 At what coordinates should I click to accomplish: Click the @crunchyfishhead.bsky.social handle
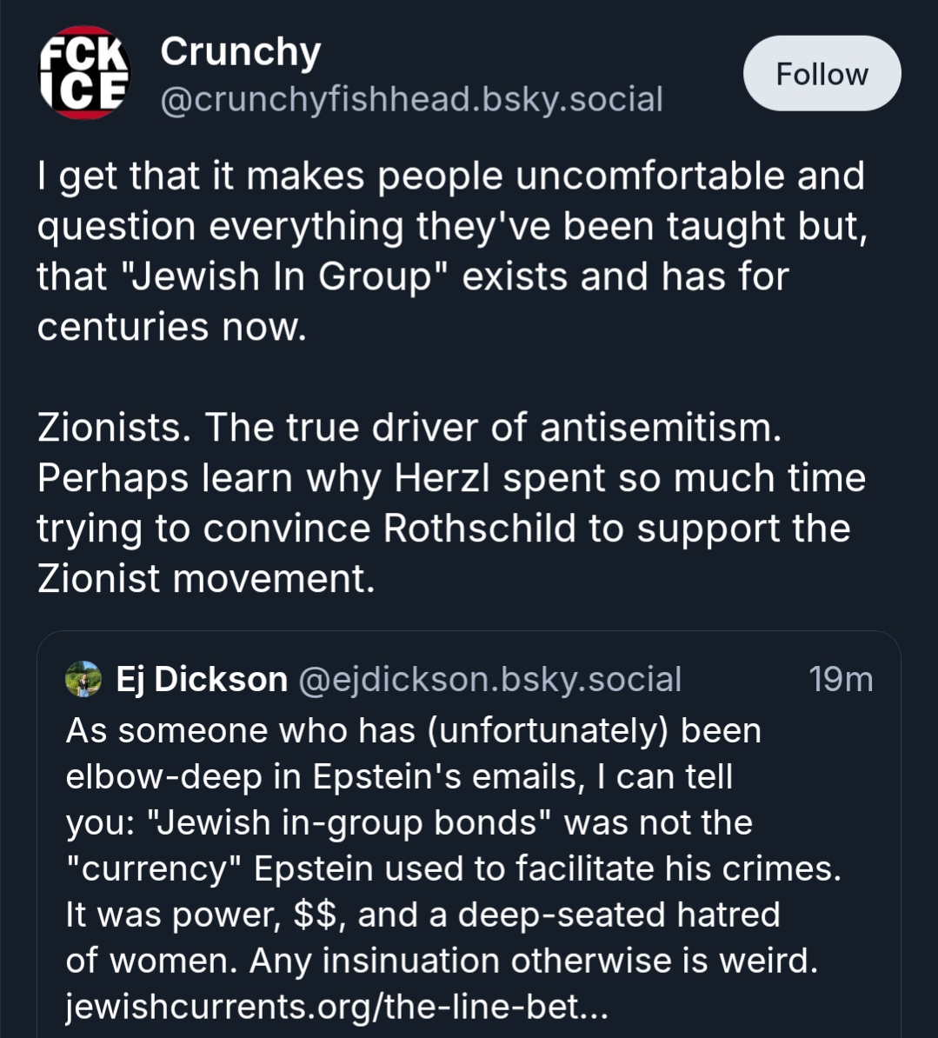coord(411,99)
